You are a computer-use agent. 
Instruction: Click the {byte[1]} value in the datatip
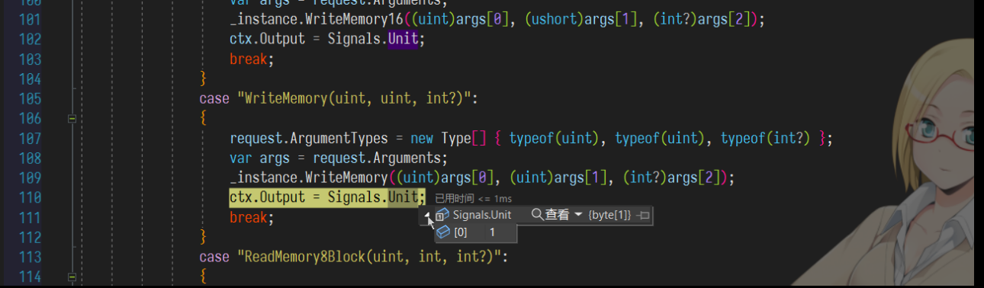pyautogui.click(x=609, y=216)
